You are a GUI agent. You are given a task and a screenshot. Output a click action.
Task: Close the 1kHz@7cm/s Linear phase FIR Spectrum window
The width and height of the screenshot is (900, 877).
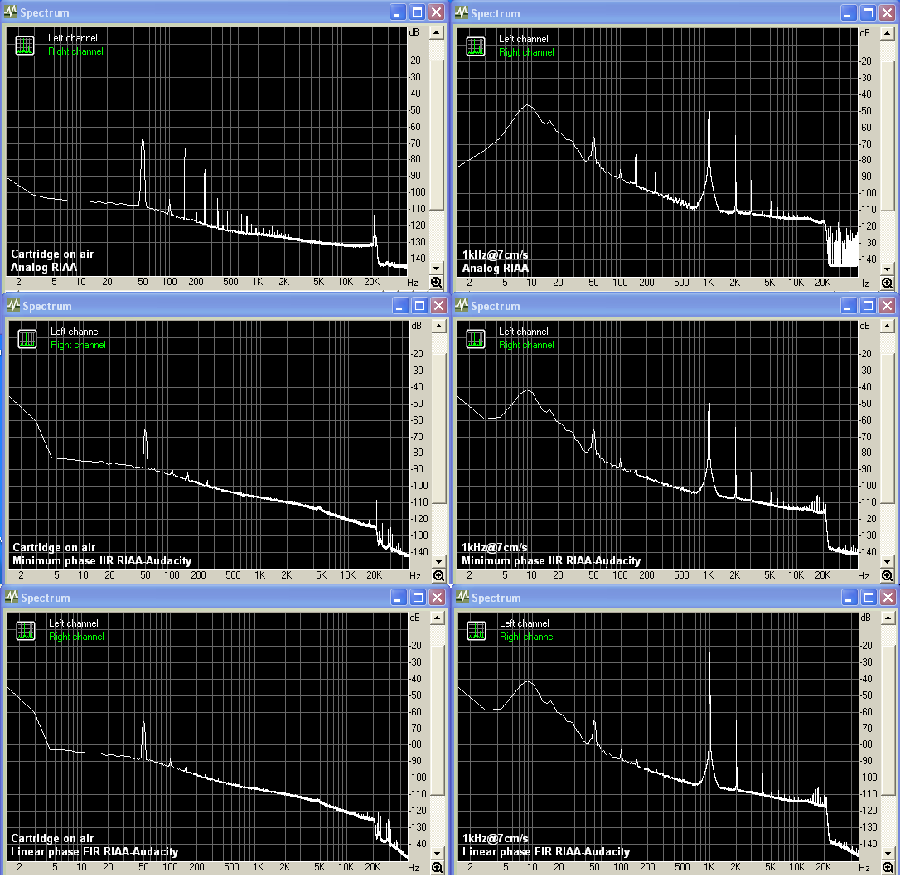pyautogui.click(x=888, y=597)
